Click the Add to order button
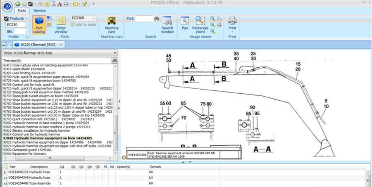 point(83,24)
